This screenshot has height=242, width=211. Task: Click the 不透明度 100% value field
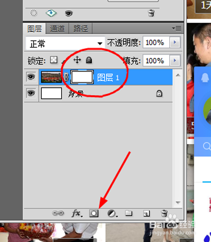[x=156, y=42]
